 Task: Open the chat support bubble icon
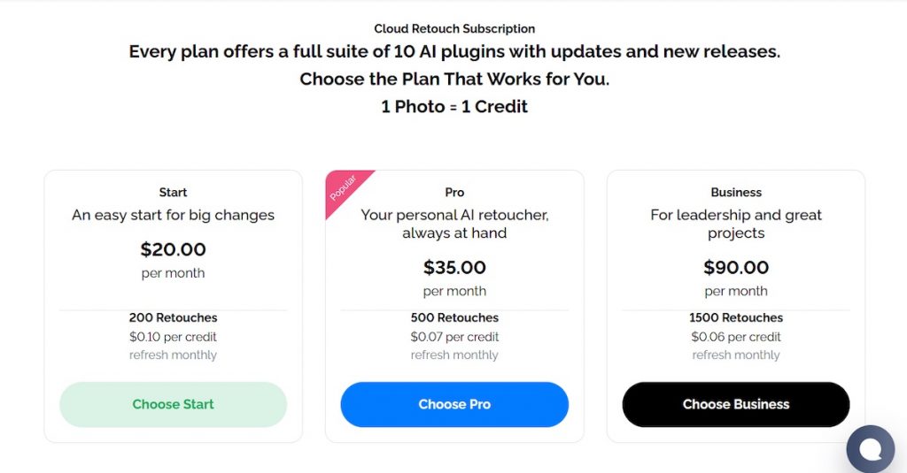870,449
